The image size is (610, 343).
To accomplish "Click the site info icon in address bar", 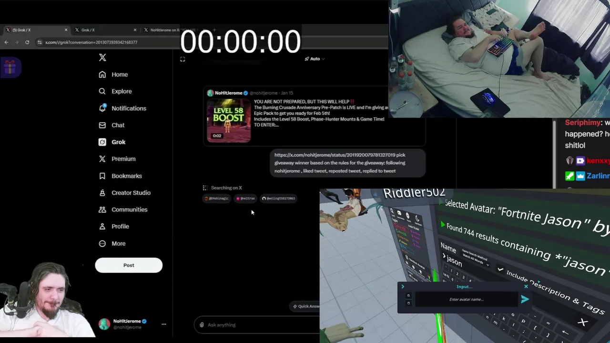I will pos(40,42).
